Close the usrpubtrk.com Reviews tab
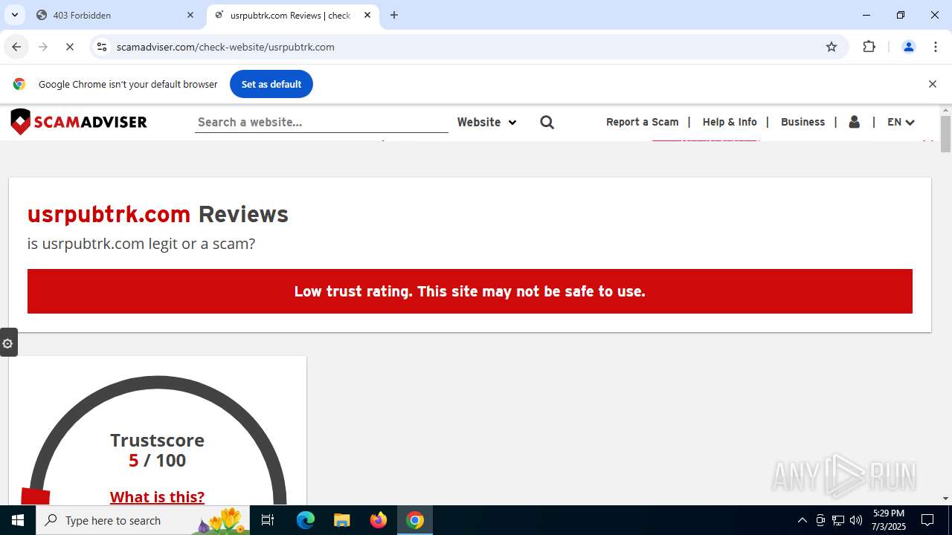This screenshot has height=535, width=952. [367, 15]
